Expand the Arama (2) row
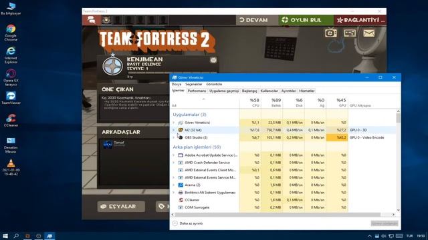Screen dimensions: 428x240 click(174, 185)
